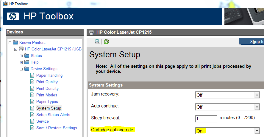This screenshot has height=137, width=264.
Task: Go to Save / Restore Settings page
Action: tap(57, 128)
